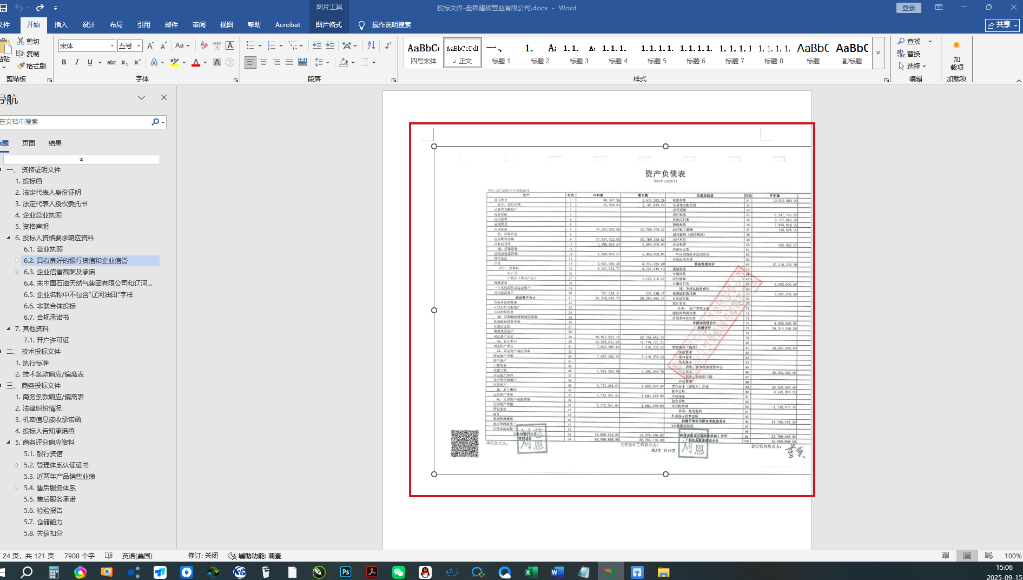
Task: Toggle superscript formatting
Action: tap(137, 62)
